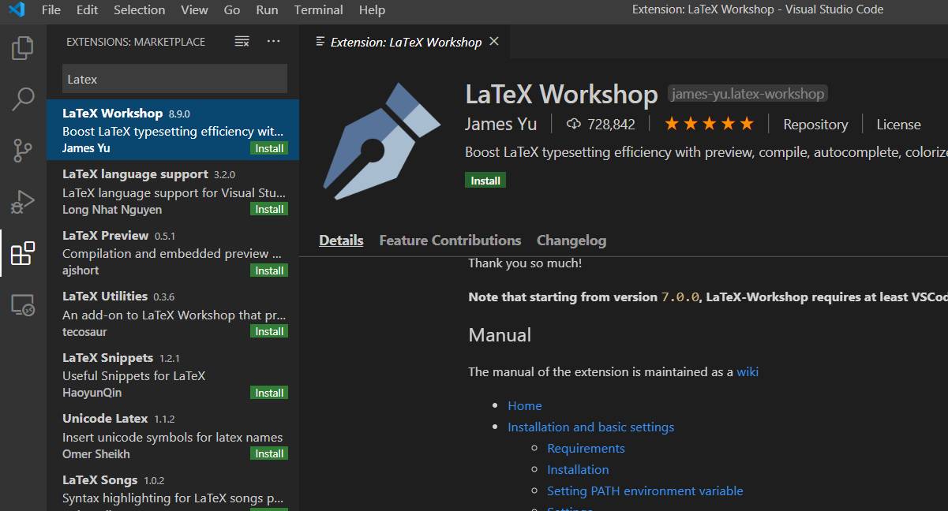Image resolution: width=948 pixels, height=511 pixels.
Task: Switch to the Changelog tab
Action: pyautogui.click(x=571, y=241)
